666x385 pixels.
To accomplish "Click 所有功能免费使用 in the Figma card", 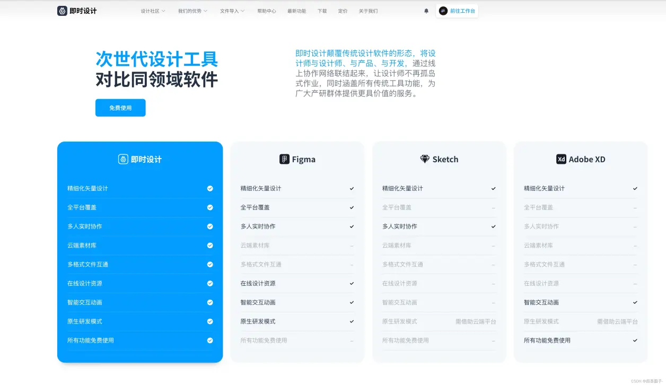I will point(264,340).
